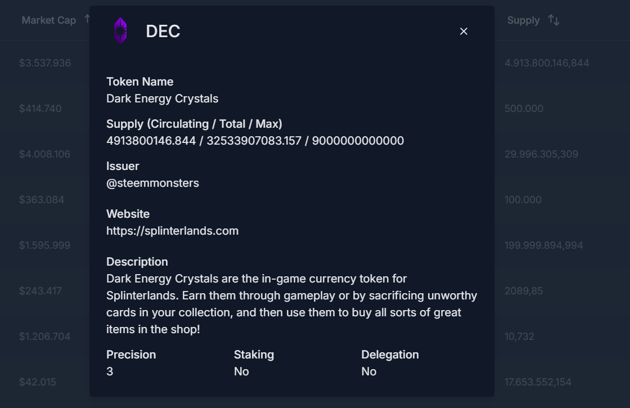
Task: Click the @steemmonsters issuer name
Action: 152,183
